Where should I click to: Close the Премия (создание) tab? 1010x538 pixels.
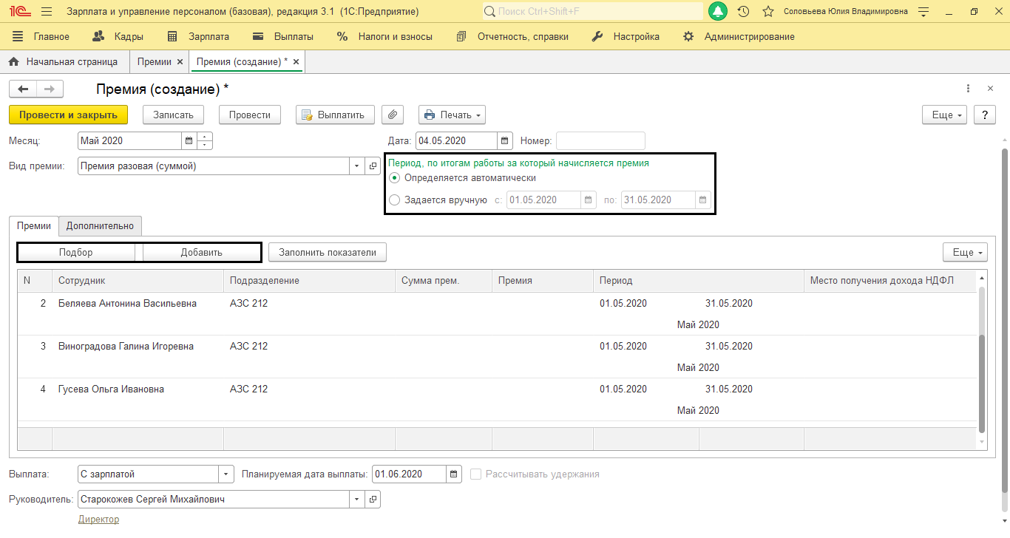click(296, 62)
